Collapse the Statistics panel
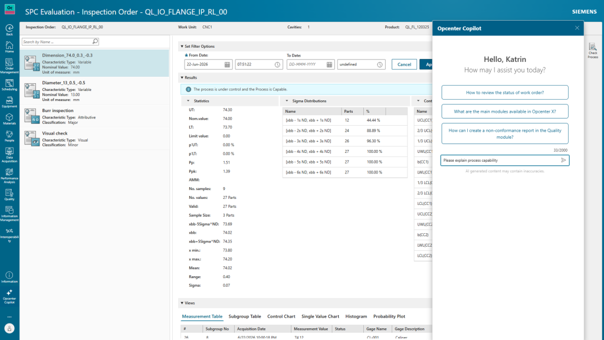Image resolution: width=604 pixels, height=340 pixels. coord(188,100)
